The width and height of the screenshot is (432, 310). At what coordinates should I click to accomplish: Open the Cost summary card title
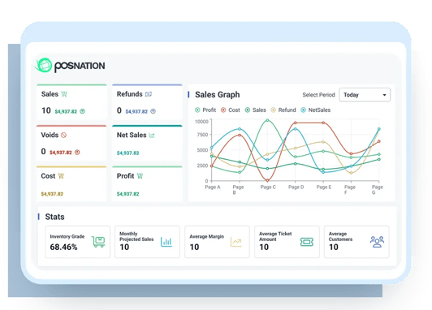coord(48,176)
